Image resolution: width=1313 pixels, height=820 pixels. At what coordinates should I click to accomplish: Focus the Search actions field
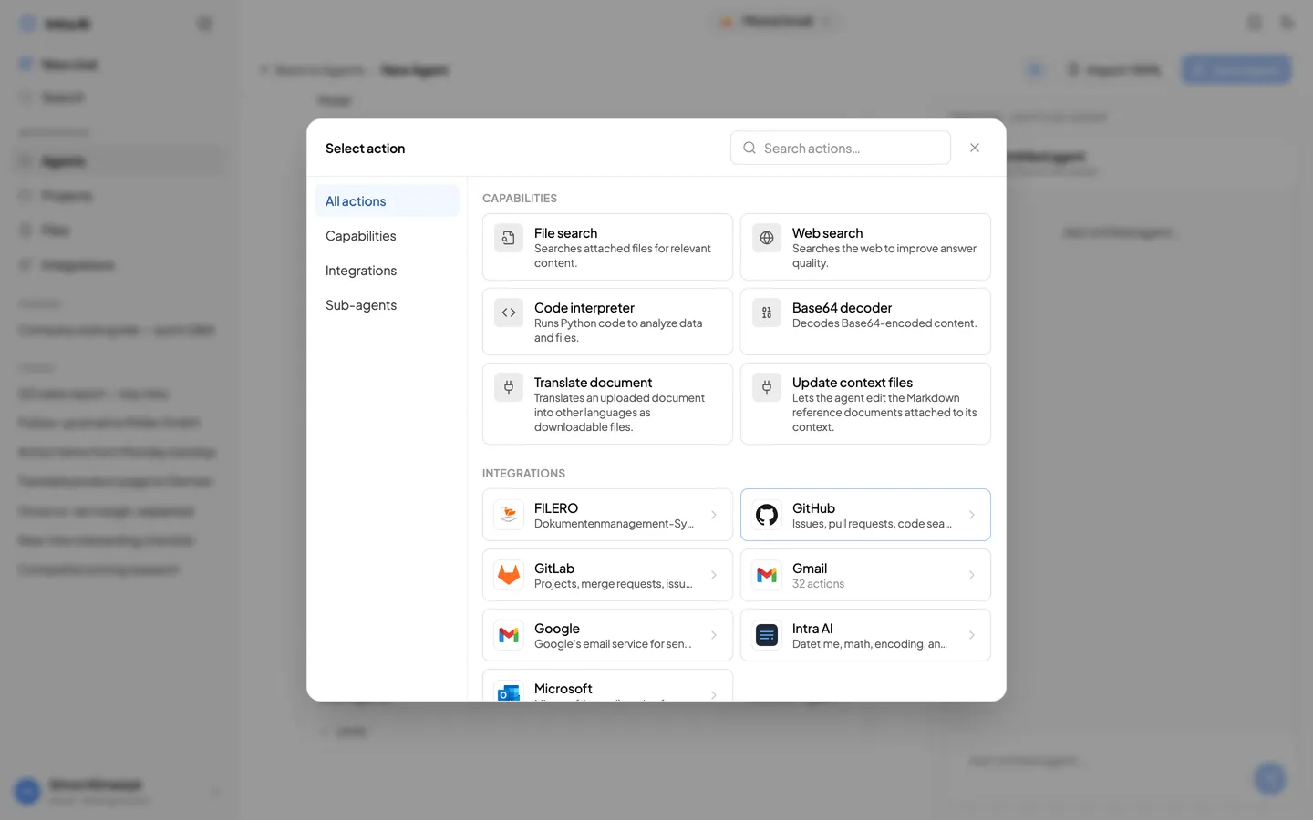[x=841, y=148]
